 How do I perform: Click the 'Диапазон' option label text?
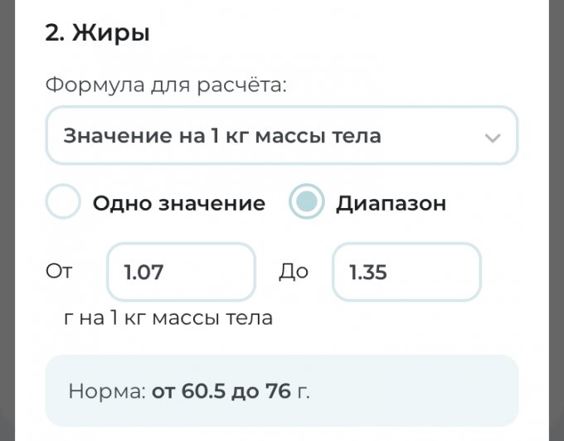pyautogui.click(x=391, y=203)
